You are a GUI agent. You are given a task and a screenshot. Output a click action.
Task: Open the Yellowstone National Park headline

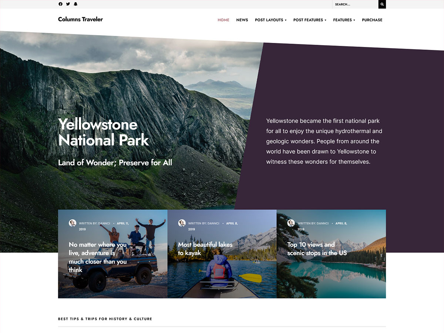tap(104, 132)
